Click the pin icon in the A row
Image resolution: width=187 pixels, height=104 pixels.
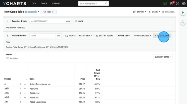point(20,84)
